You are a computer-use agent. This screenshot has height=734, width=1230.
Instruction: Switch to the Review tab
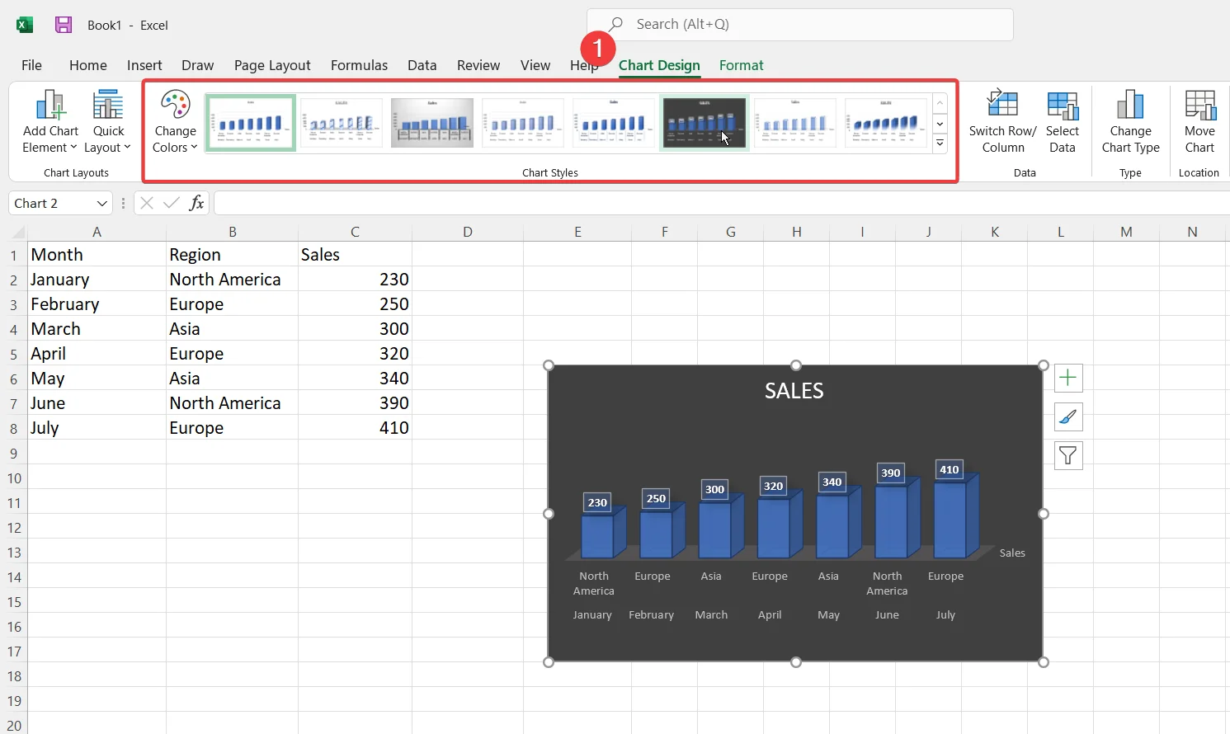click(x=478, y=65)
